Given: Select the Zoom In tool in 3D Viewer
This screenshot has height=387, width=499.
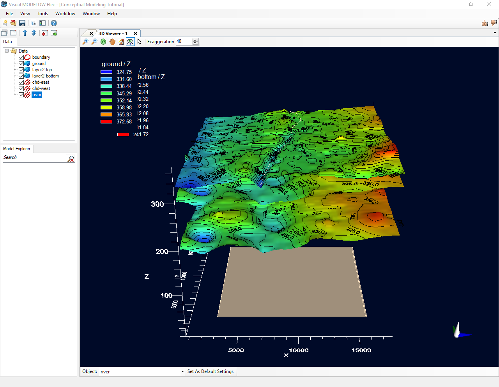Looking at the screenshot, I should [x=85, y=42].
